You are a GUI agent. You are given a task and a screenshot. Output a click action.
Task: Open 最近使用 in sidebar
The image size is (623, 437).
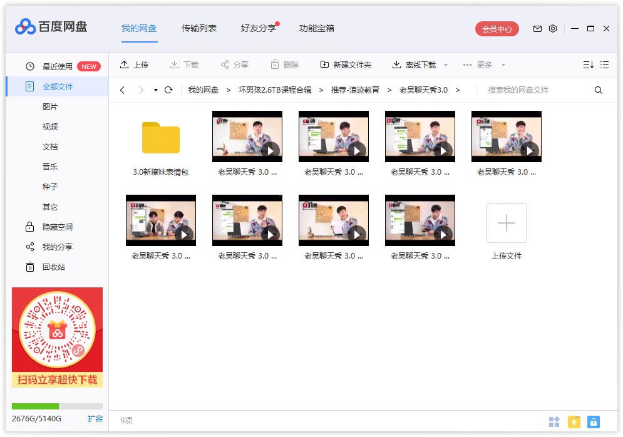click(57, 67)
